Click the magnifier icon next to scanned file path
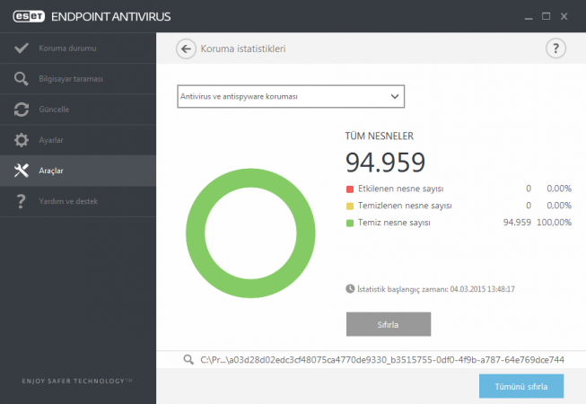The image size is (586, 404). [188, 359]
